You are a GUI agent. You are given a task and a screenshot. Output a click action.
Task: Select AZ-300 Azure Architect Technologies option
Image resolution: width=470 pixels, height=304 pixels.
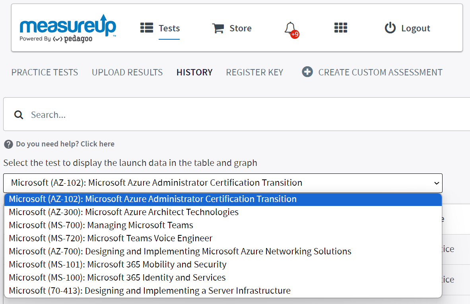point(124,212)
